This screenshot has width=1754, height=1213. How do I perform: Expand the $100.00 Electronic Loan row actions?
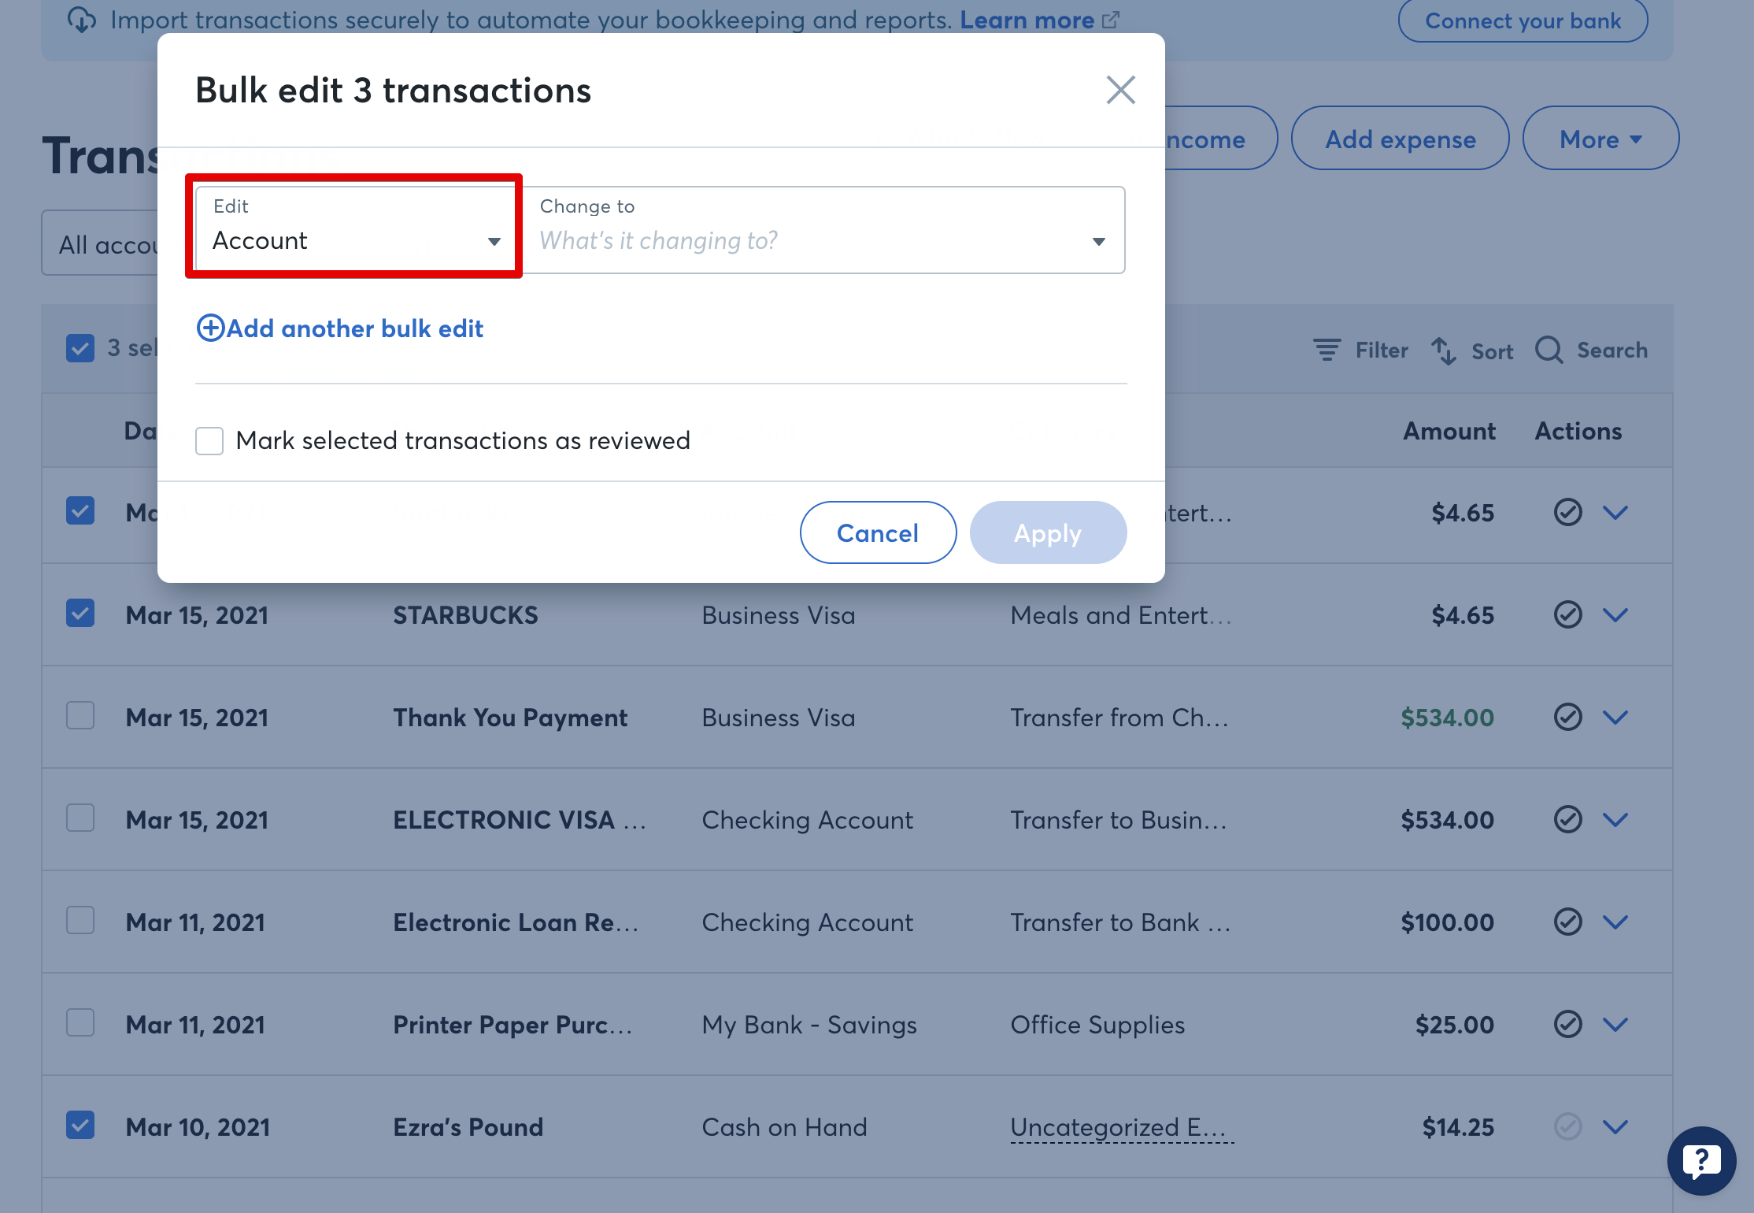1615,922
